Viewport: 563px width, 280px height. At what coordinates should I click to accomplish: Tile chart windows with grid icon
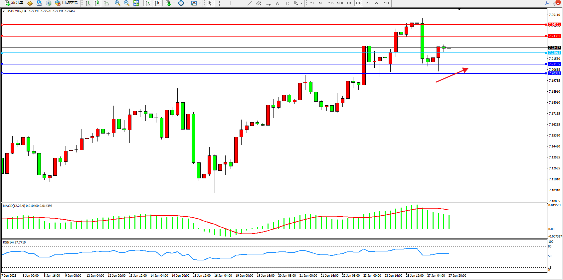[136, 3]
